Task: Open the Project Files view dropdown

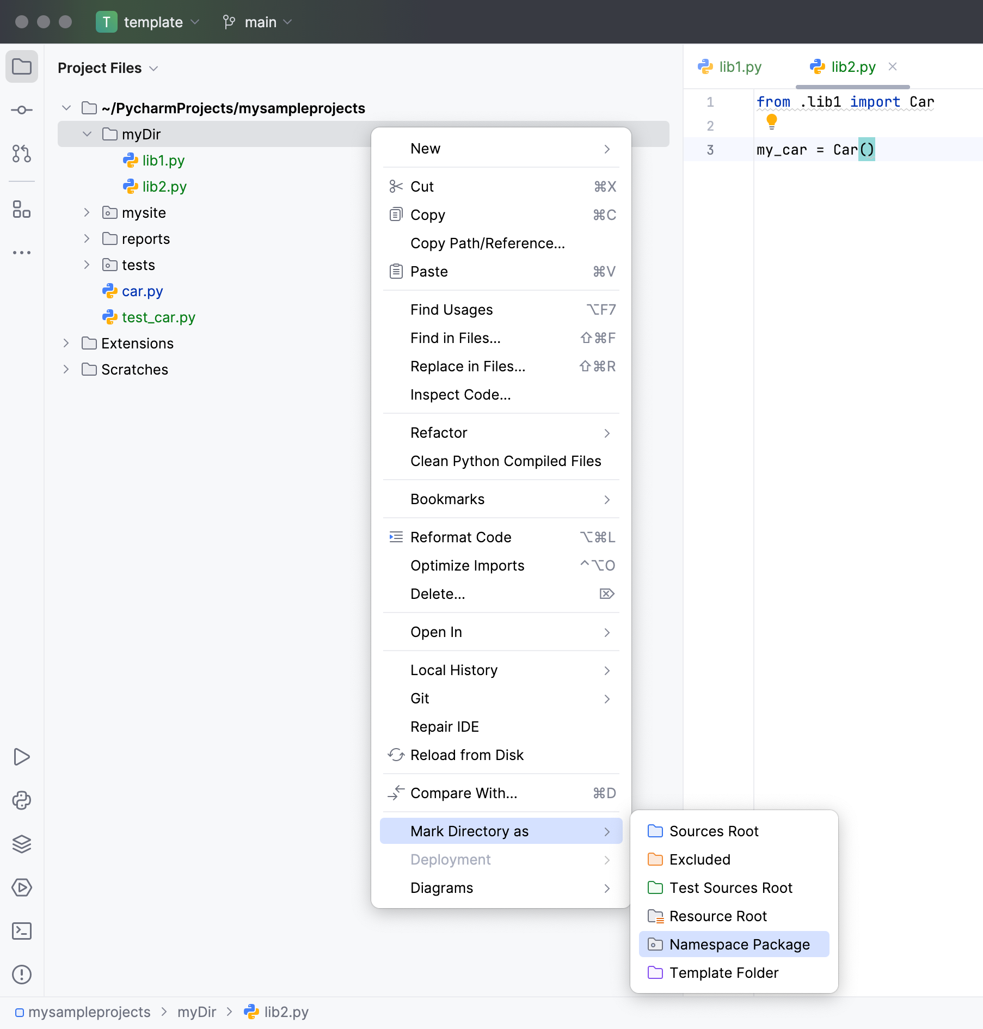Action: (x=153, y=68)
